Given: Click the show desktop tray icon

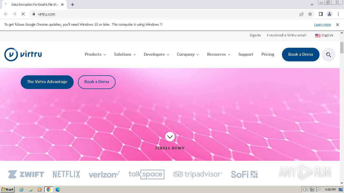Looking at the screenshot, I should click(x=341, y=190).
